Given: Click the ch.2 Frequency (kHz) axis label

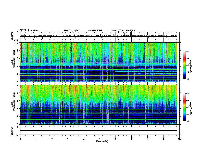Looking at the screenshot, I should tap(13, 105).
